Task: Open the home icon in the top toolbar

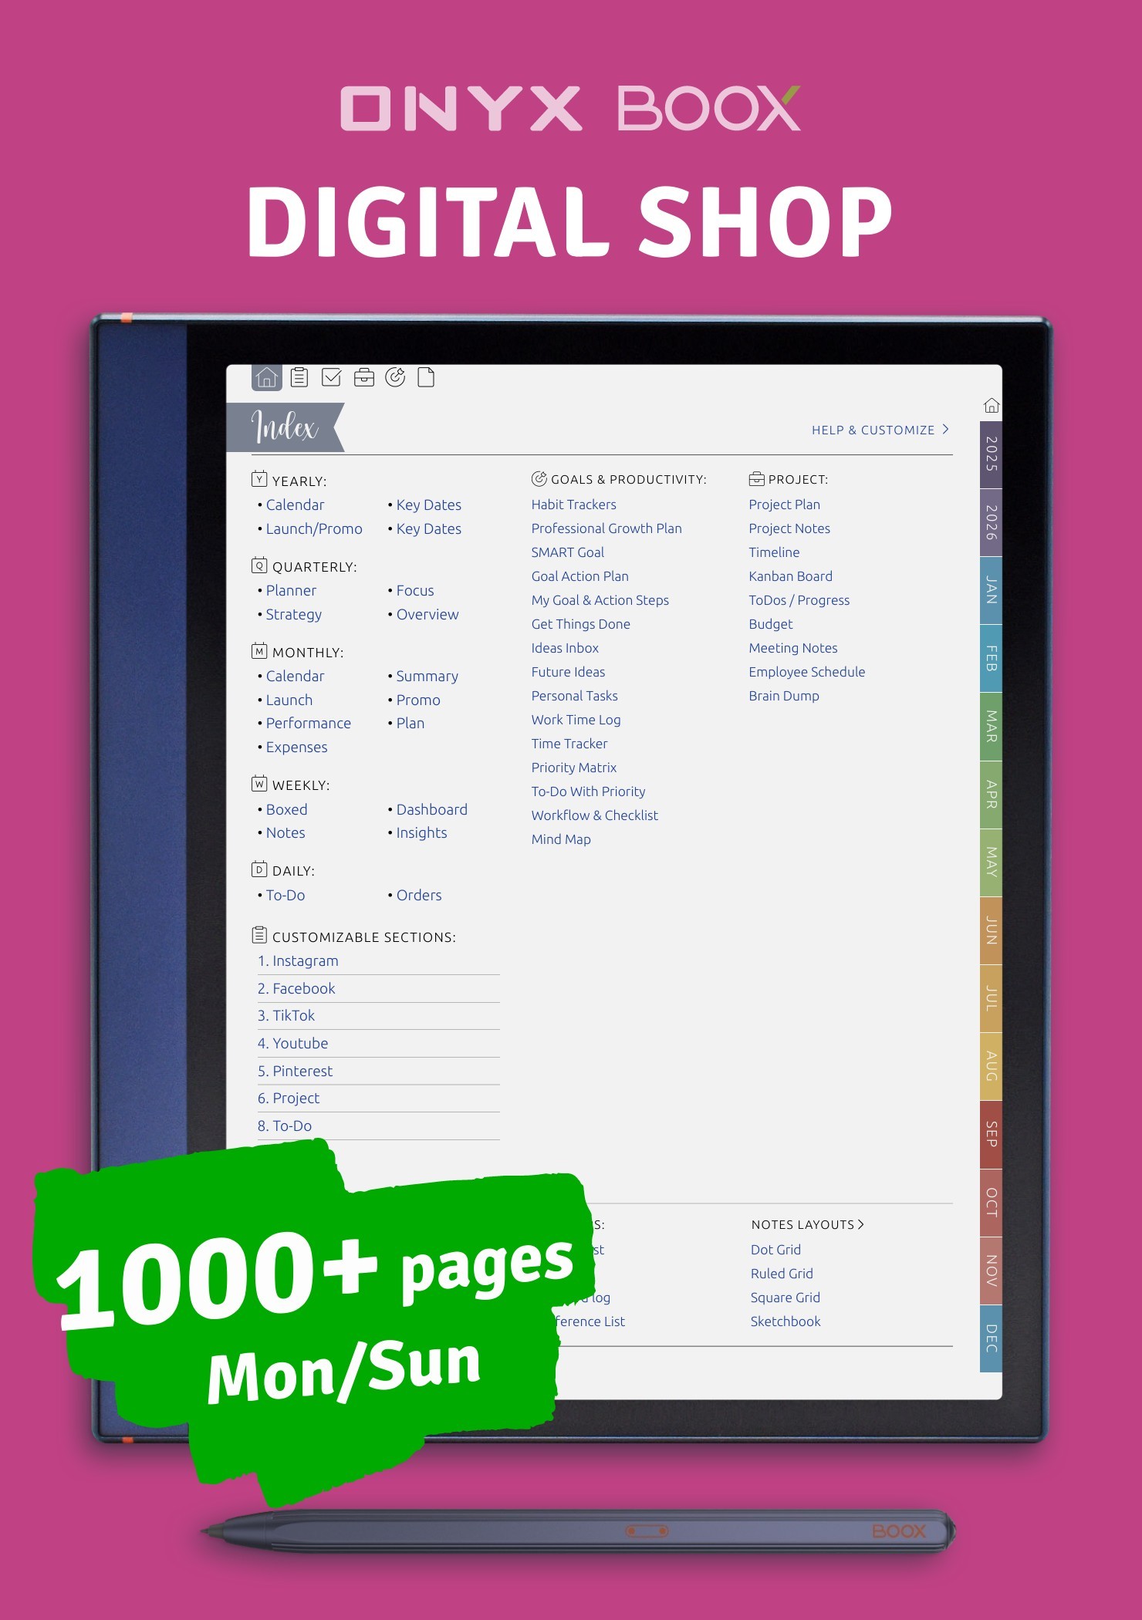Action: tap(267, 377)
